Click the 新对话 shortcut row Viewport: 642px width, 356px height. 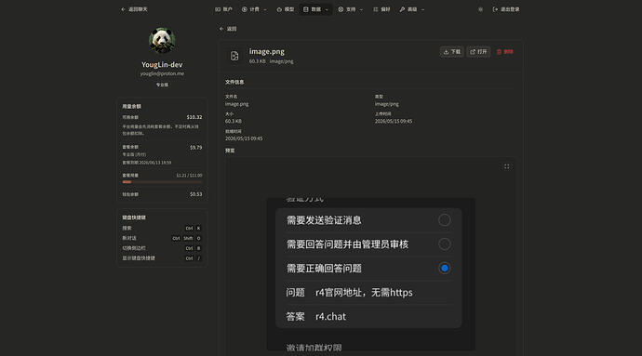coord(162,238)
